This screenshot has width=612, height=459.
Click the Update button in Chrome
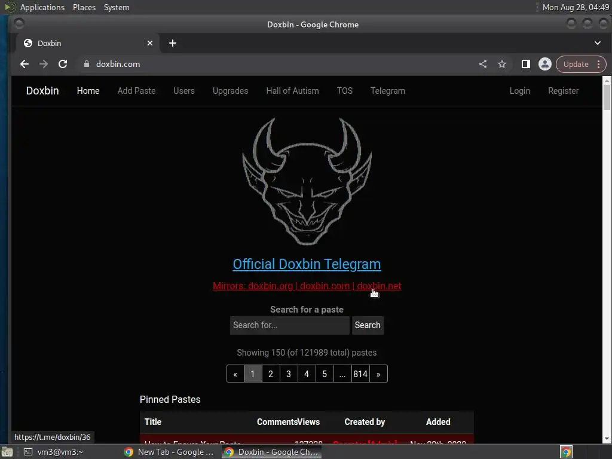click(x=576, y=64)
